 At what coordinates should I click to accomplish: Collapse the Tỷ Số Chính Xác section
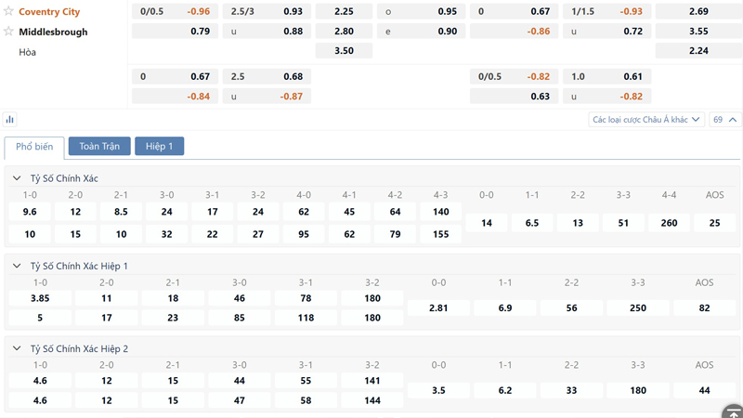pos(17,178)
